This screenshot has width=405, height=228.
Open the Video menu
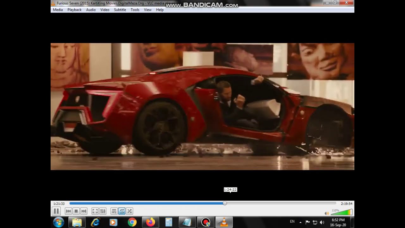(x=105, y=10)
